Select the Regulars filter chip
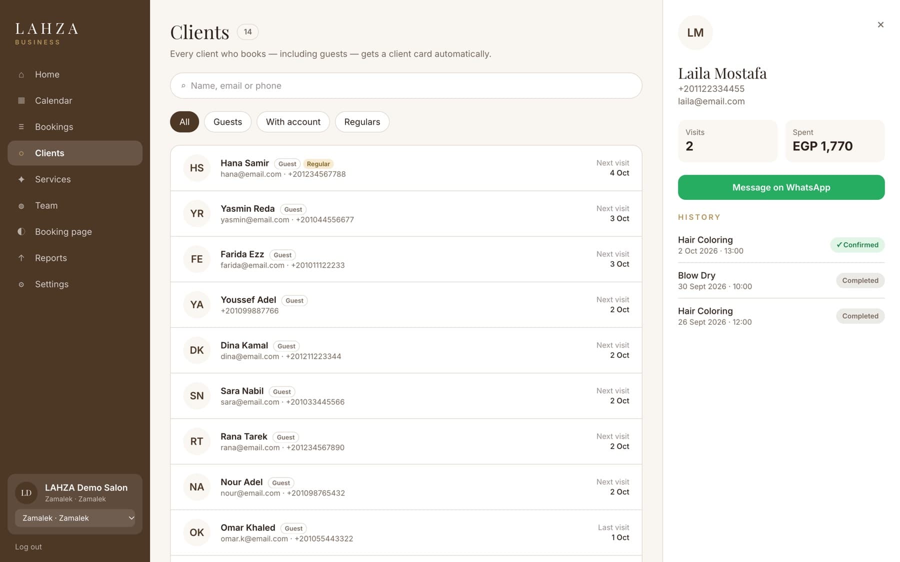 (362, 122)
